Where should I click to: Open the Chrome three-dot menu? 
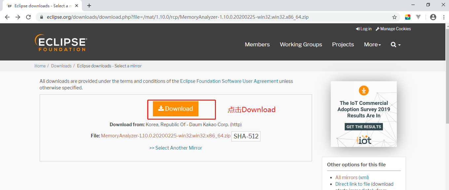tap(443, 17)
